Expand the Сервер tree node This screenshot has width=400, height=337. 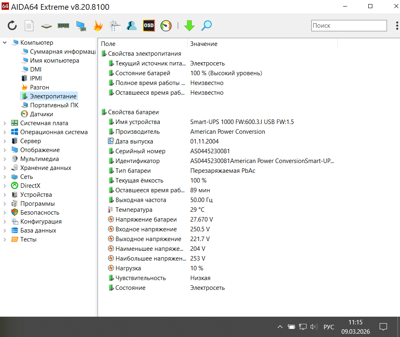4,141
